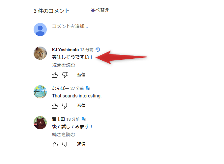Open KJ Yoshimoto's channel name link
Image resolution: width=224 pixels, height=164 pixels.
pos(65,50)
